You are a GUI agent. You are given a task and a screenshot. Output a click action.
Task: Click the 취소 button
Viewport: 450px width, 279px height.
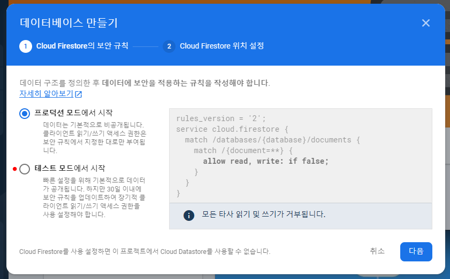[x=377, y=251]
